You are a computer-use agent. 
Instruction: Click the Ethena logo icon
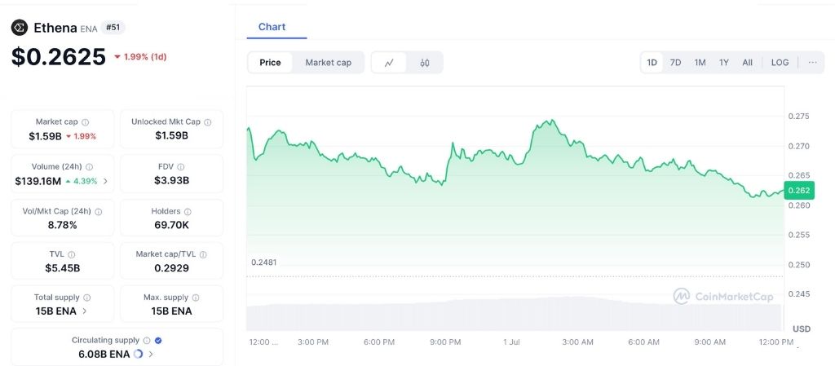[20, 28]
